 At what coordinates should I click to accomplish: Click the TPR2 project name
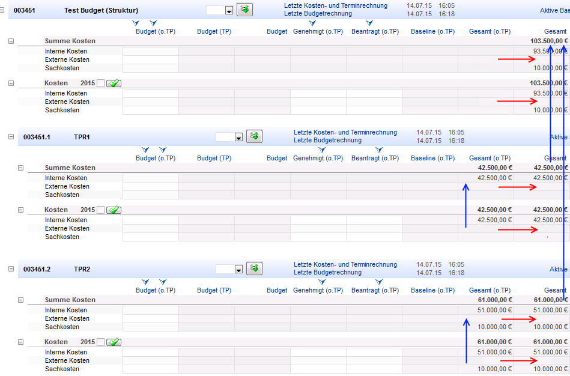[x=82, y=269]
